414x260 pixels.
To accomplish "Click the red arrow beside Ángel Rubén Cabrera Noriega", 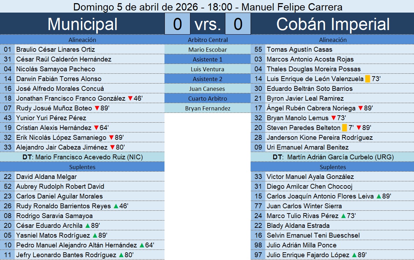I will click(360, 108).
